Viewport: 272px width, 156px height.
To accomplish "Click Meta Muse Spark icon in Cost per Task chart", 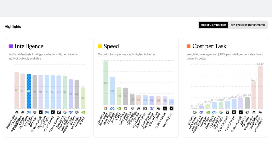I will point(215,112).
